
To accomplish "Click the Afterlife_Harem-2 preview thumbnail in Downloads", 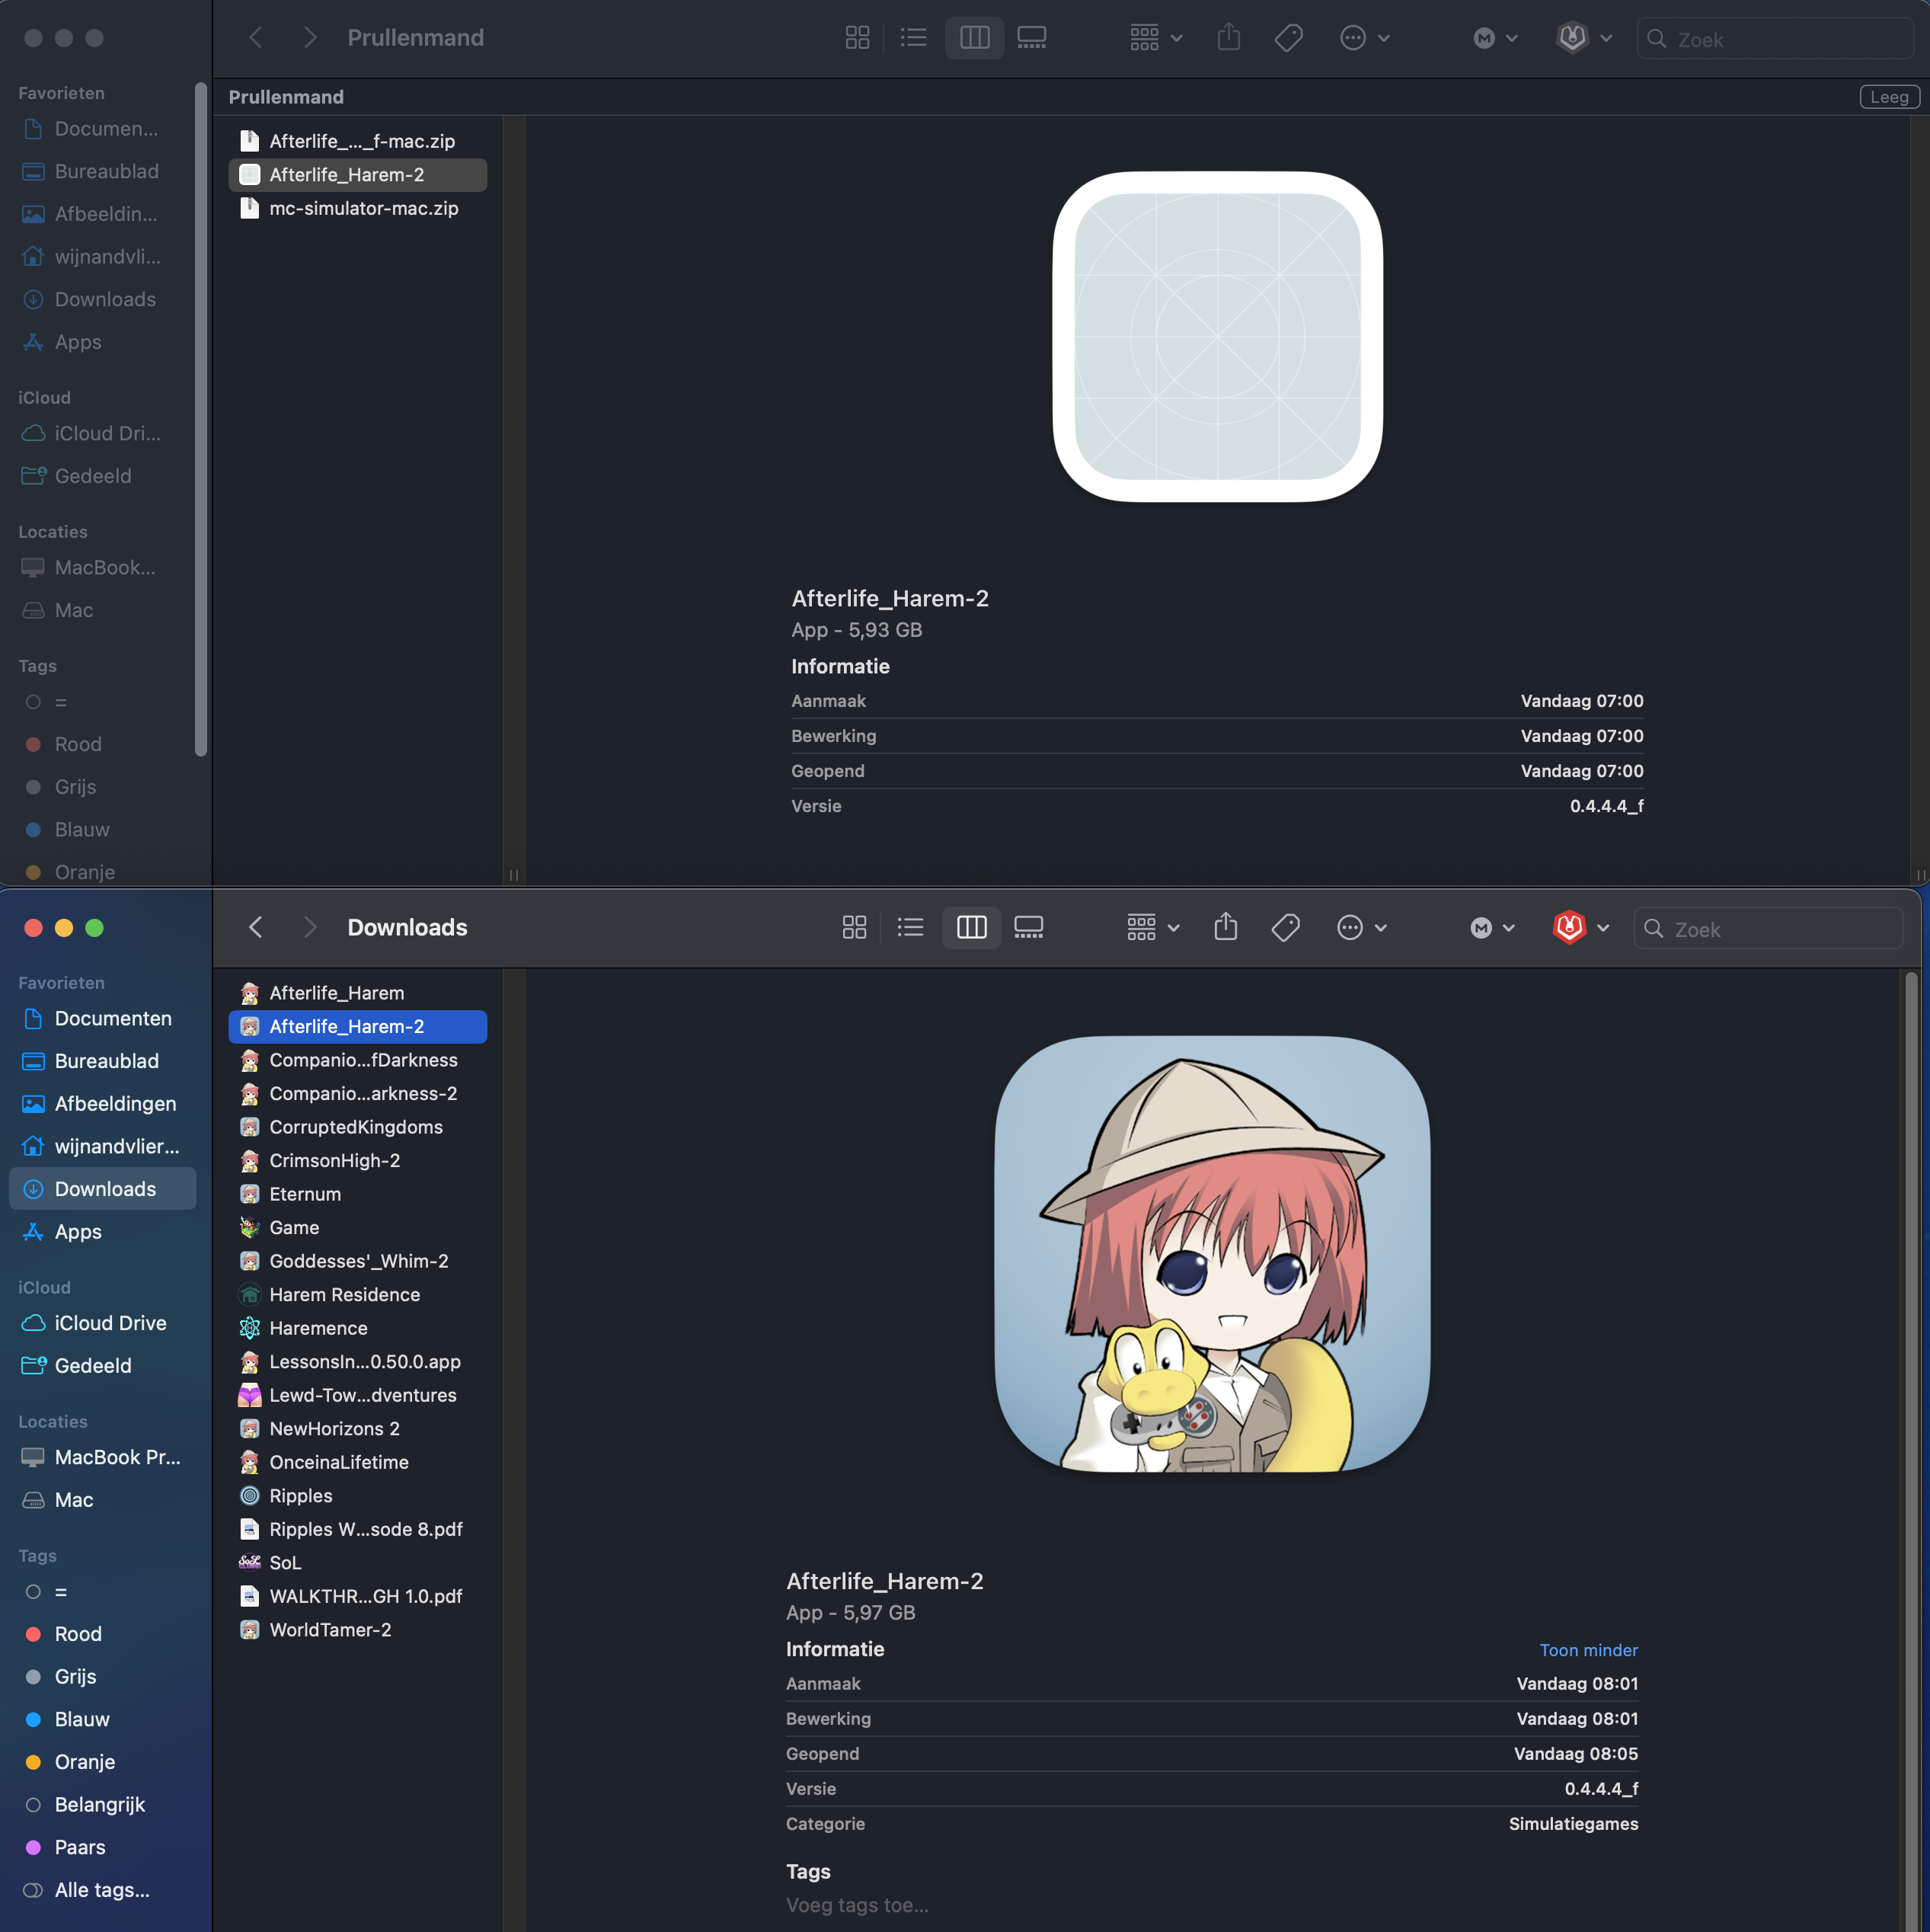I will pyautogui.click(x=1212, y=1254).
